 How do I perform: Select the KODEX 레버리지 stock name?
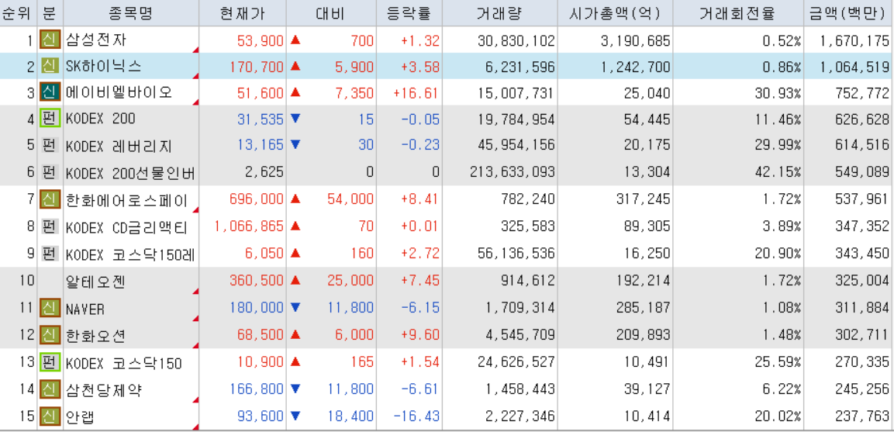[x=119, y=146]
